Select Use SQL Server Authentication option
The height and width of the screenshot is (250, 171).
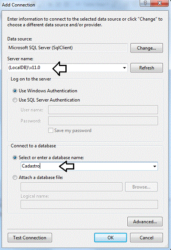[15, 100]
